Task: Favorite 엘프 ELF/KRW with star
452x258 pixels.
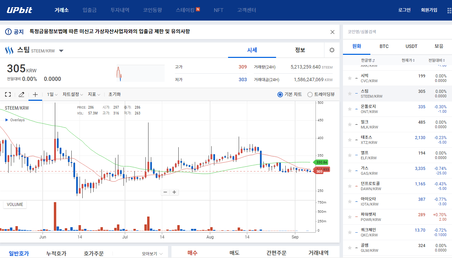Action: point(349,155)
